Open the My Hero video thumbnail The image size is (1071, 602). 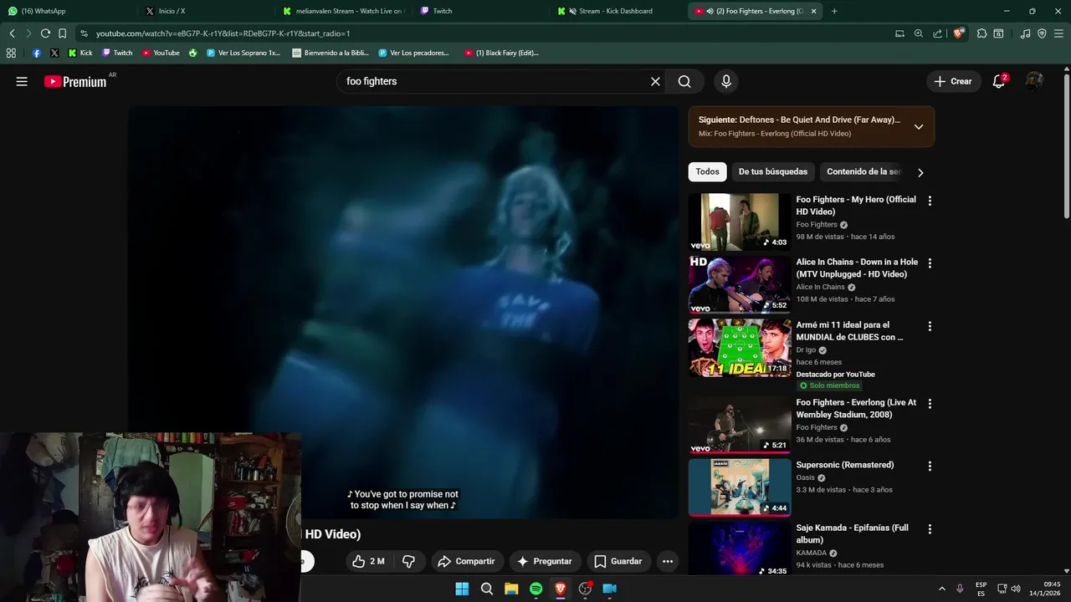point(740,222)
